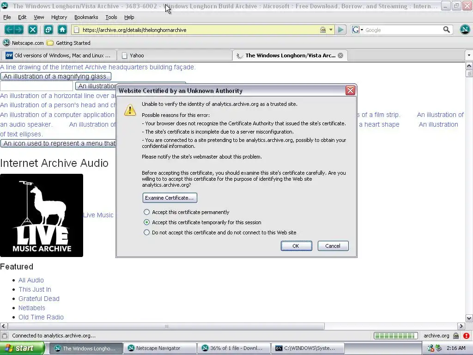
Task: Switch to the Yahoo tab
Action: click(174, 55)
